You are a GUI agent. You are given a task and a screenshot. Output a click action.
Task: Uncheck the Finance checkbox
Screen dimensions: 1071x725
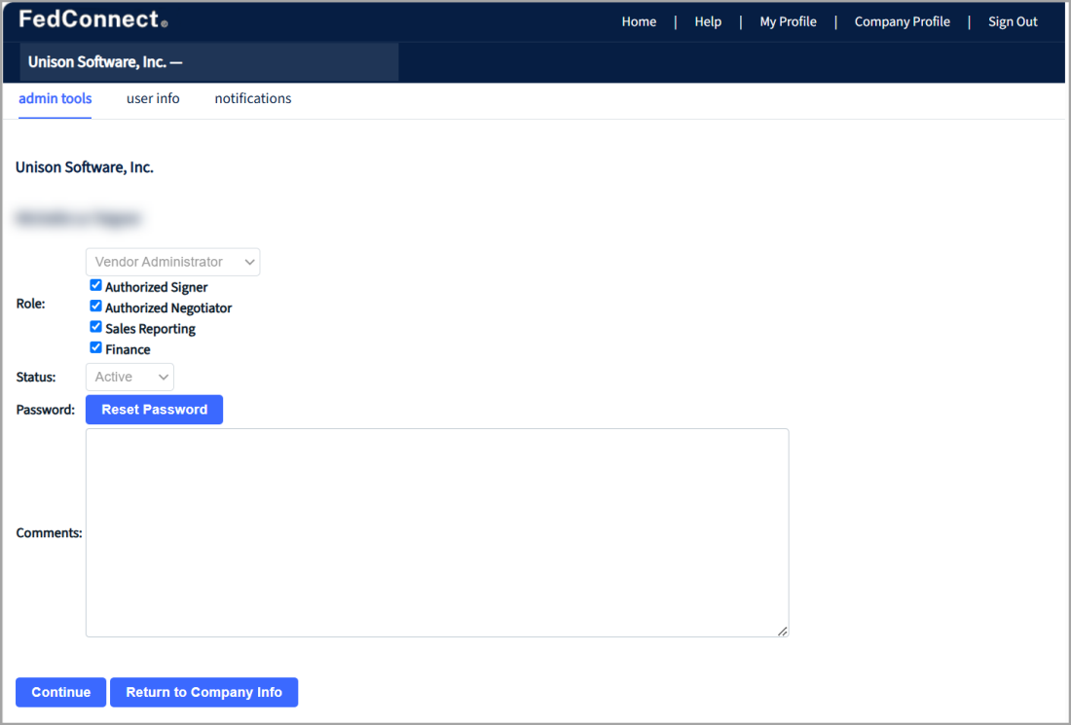pyautogui.click(x=95, y=347)
